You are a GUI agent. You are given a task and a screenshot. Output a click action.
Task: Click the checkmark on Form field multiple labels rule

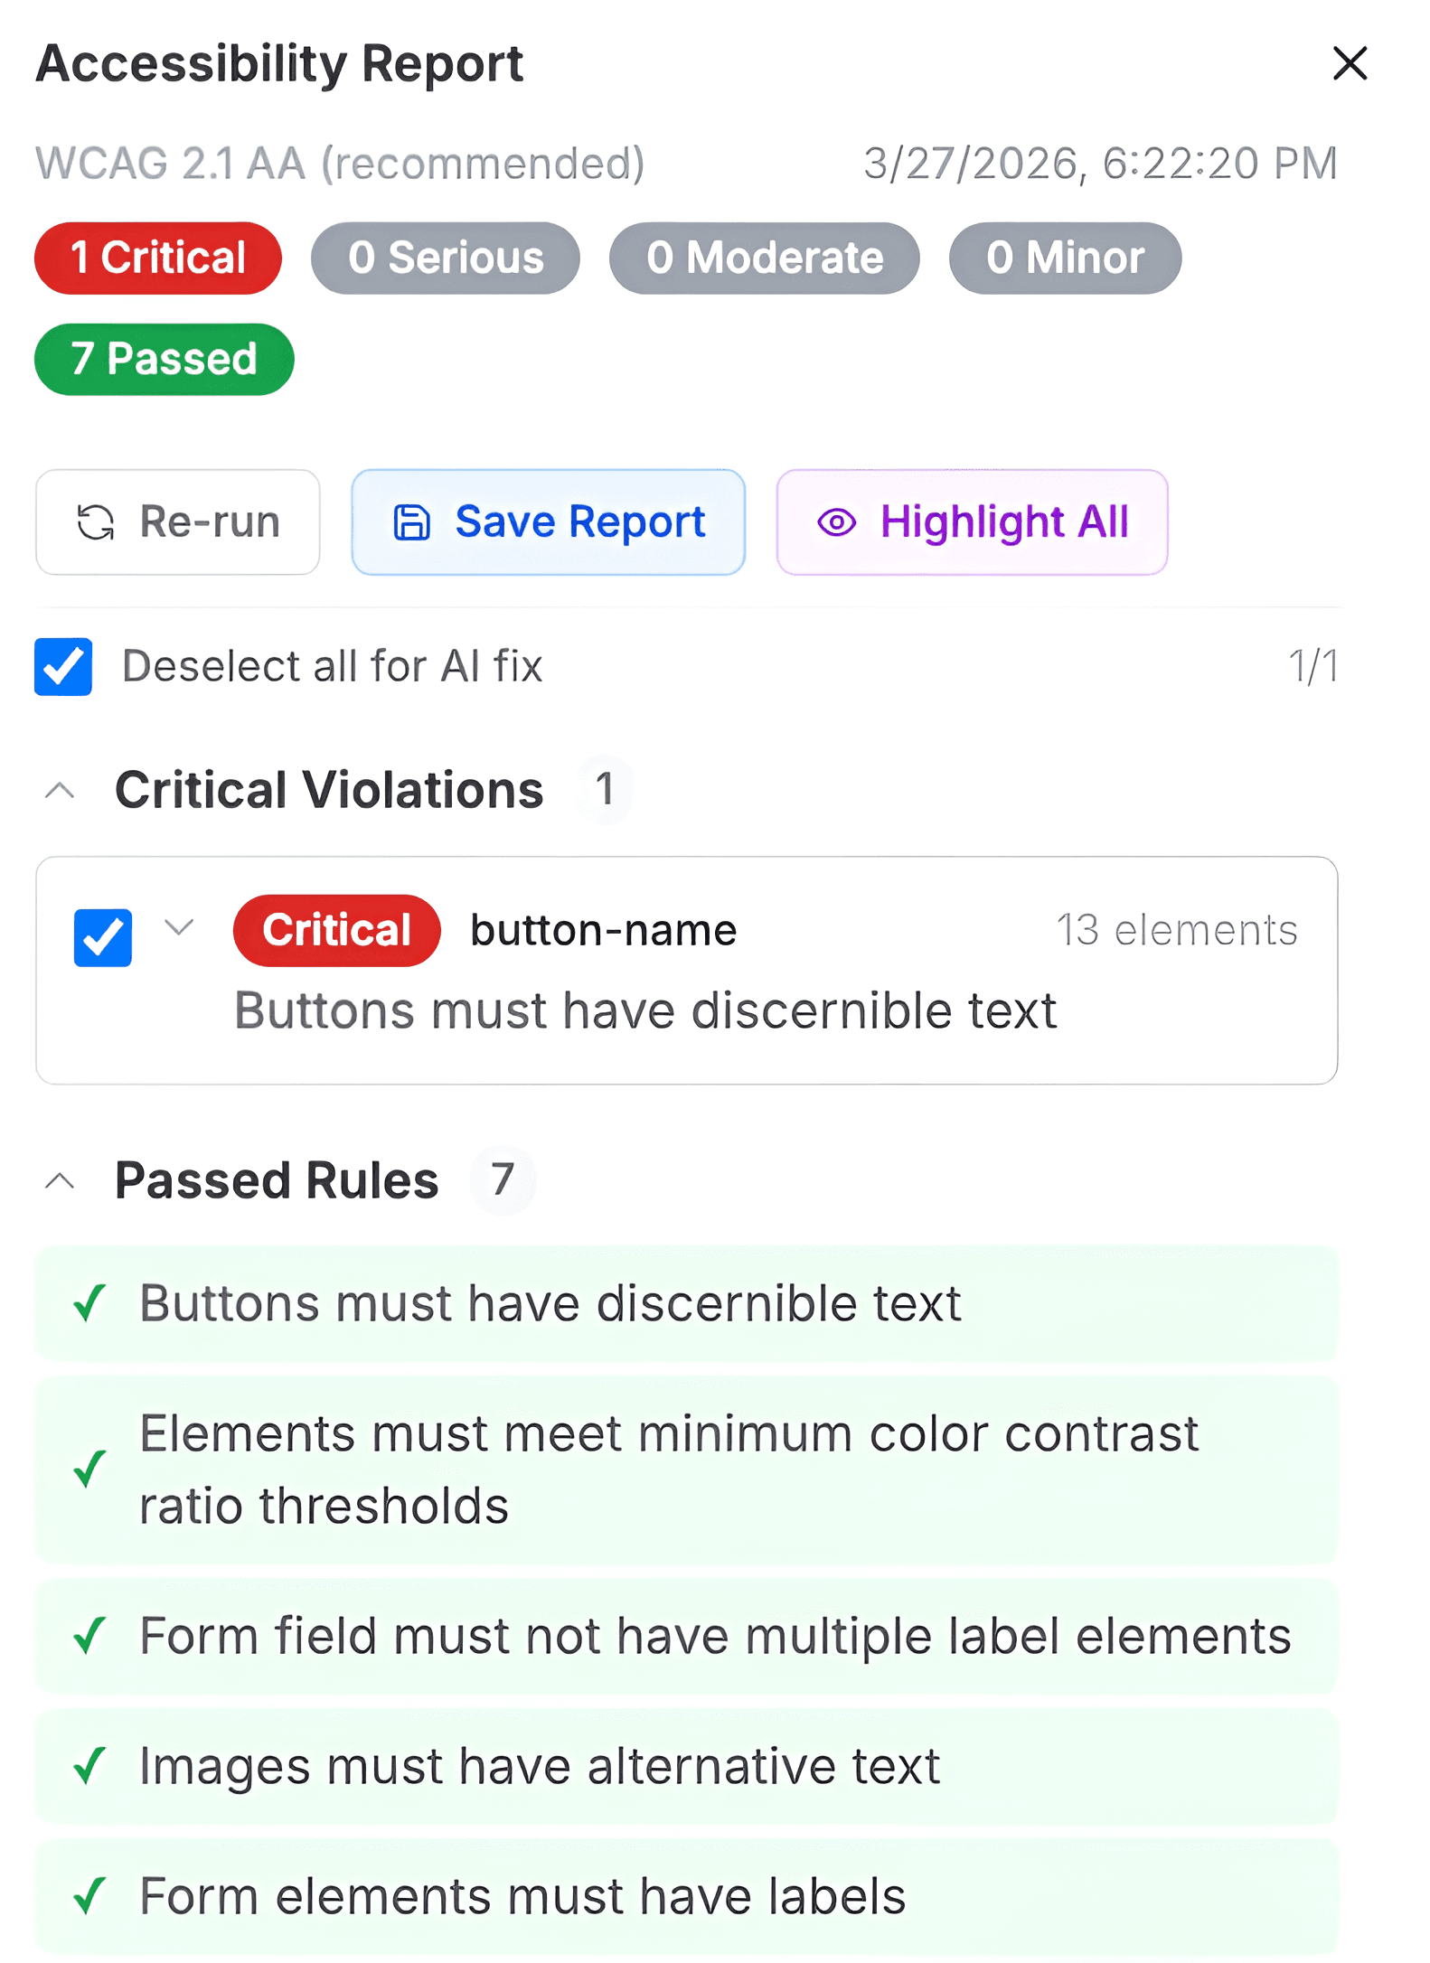point(91,1637)
